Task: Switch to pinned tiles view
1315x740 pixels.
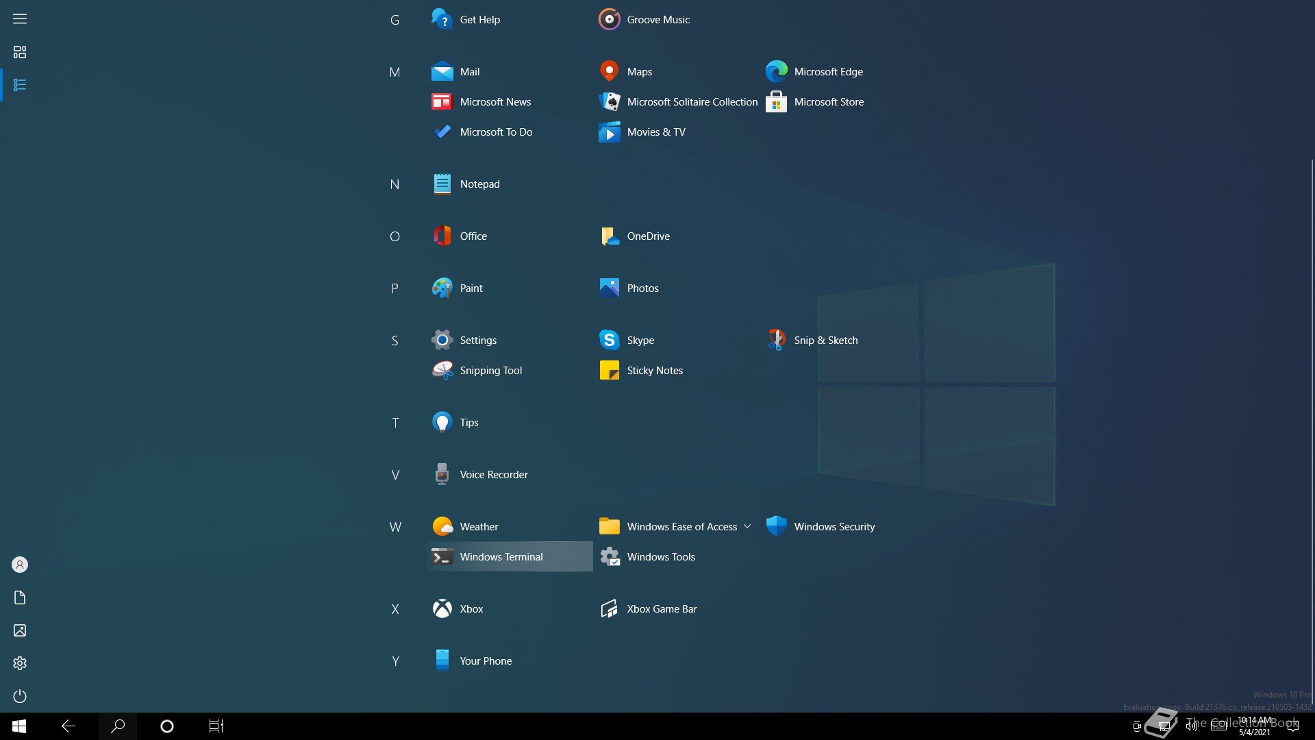Action: click(x=20, y=52)
